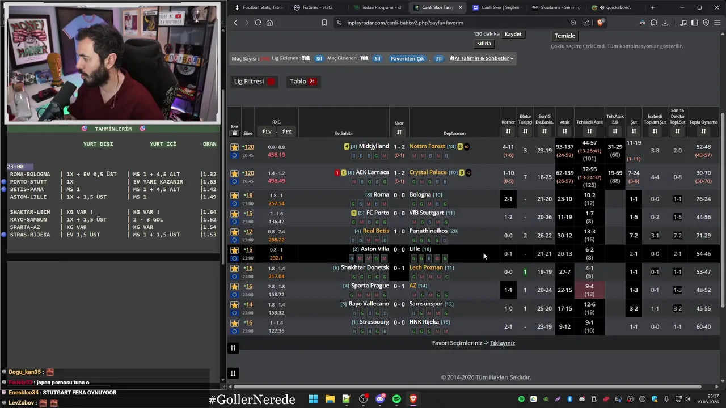Open browser extensions puzzle icon
This screenshot has height=408, width=726.
654,23
